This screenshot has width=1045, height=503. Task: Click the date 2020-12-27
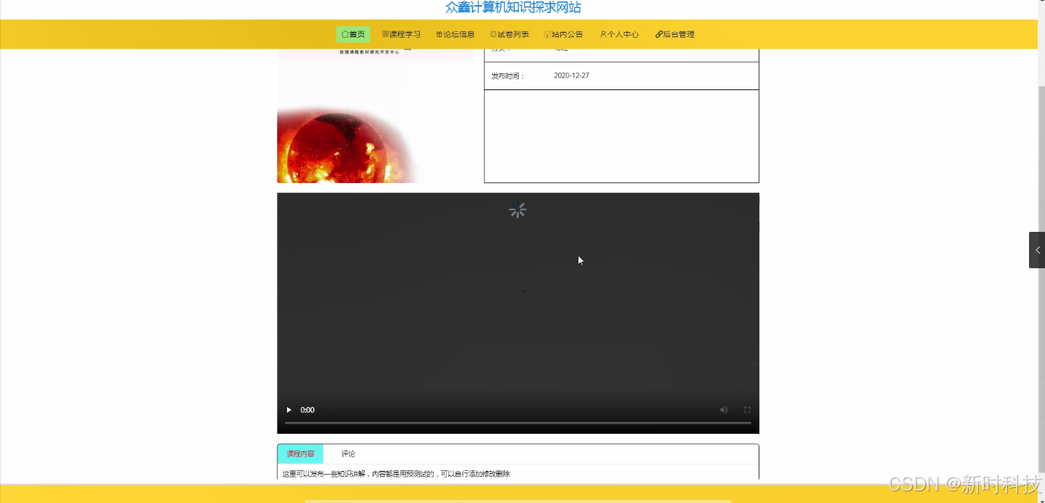pos(571,76)
